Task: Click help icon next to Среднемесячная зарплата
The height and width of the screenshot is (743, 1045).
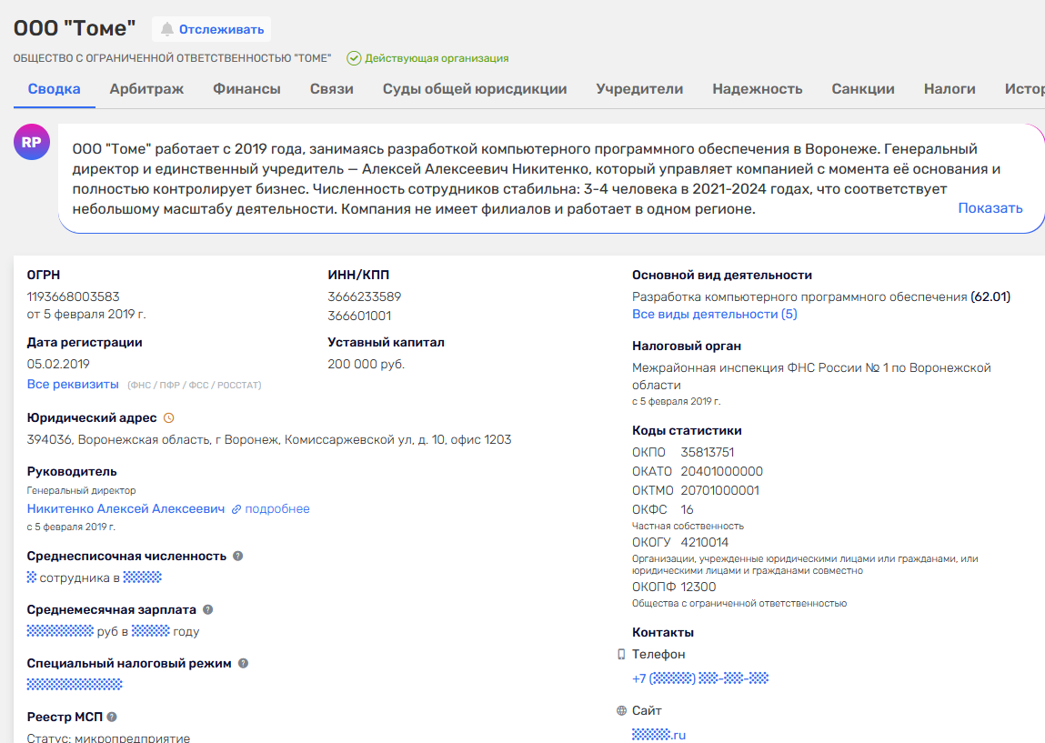Action: [x=207, y=610]
